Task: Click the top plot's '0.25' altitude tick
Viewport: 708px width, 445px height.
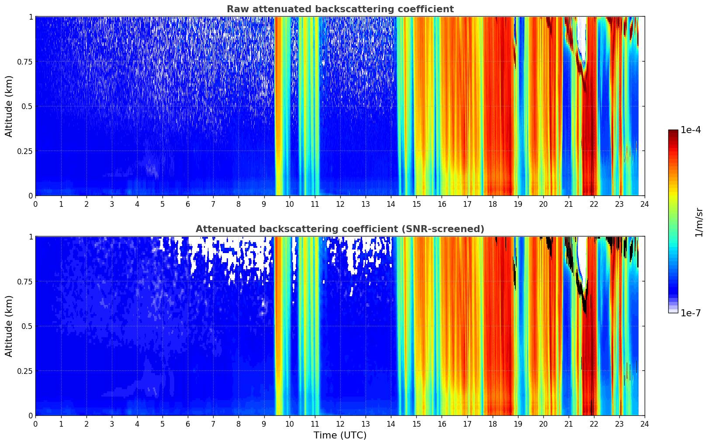Action: click(x=26, y=151)
